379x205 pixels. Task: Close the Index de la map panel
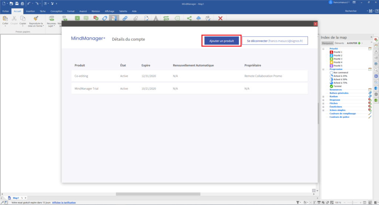coord(372,37)
